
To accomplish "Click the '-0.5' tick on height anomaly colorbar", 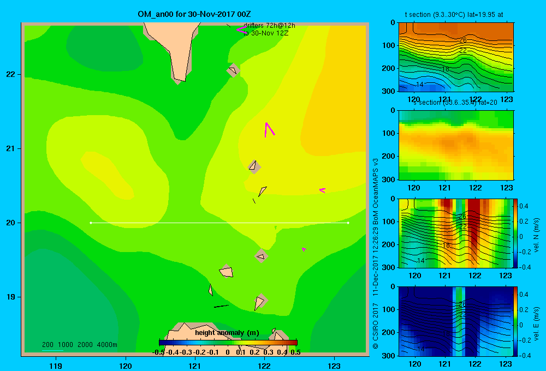I will tap(158, 352).
